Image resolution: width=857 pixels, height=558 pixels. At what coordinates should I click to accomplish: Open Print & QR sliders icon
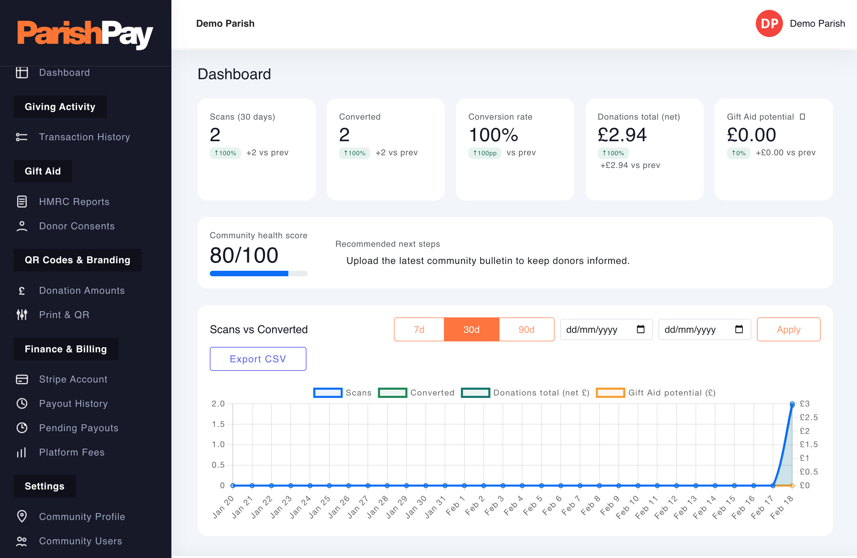coord(22,315)
